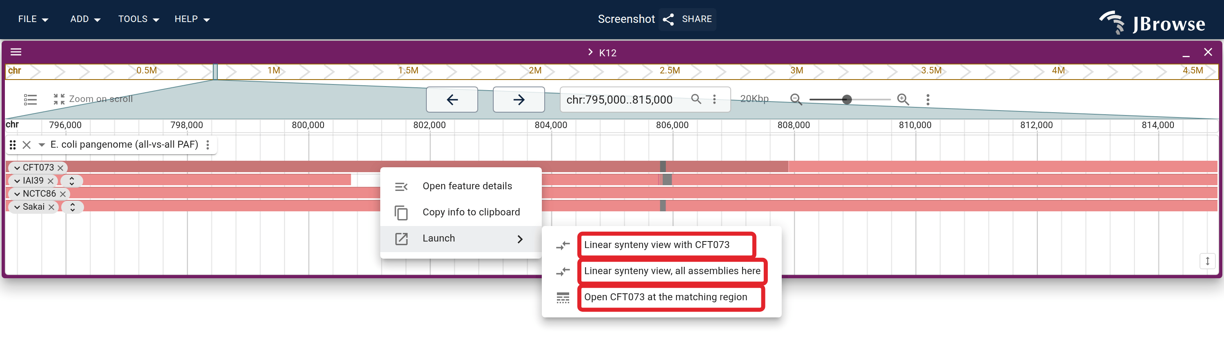Screen dimensions: 1224x359
Task: Remove the CFT073 row
Action: [60, 168]
